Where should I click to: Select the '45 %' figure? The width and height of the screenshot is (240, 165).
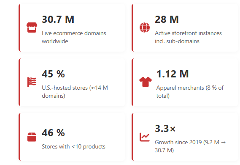pos(53,74)
